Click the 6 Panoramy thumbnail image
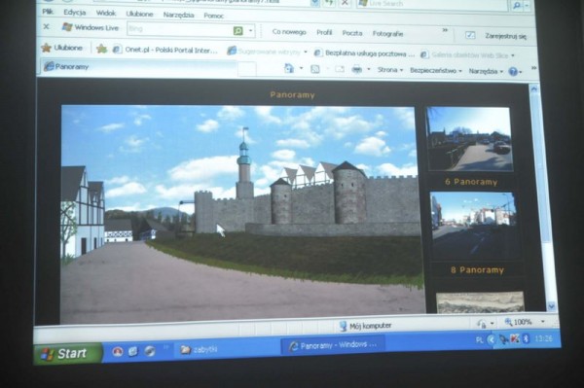This screenshot has height=388, width=584. tap(469, 139)
